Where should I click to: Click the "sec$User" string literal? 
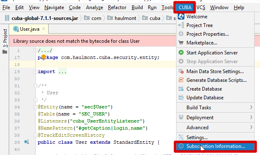click(96, 107)
